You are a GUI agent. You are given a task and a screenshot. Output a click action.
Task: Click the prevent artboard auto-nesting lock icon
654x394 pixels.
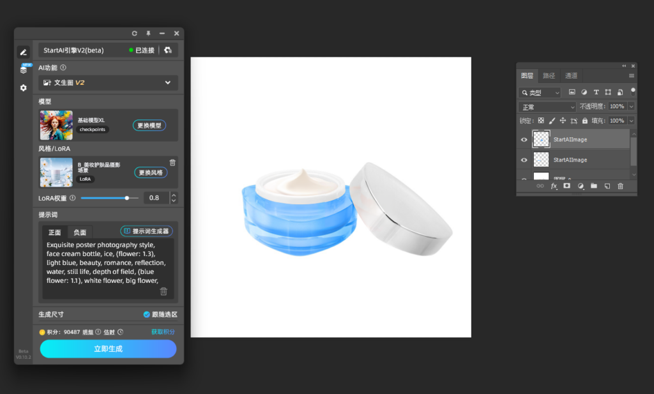point(574,121)
